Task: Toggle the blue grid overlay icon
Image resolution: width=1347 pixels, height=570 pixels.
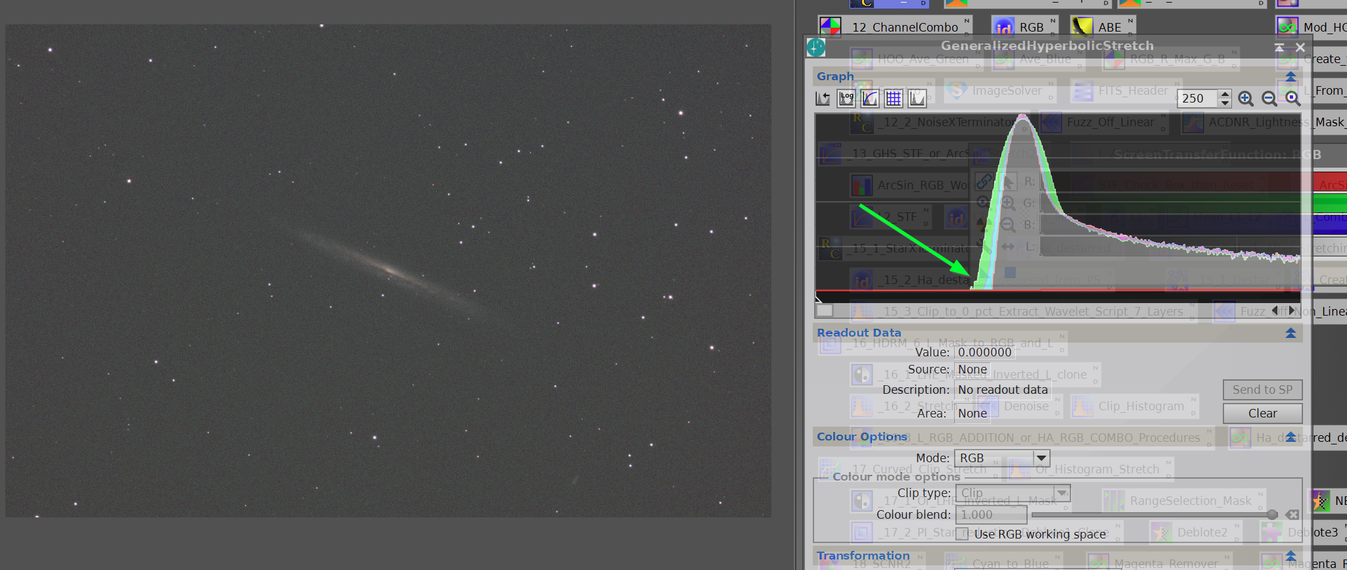Action: 894,99
